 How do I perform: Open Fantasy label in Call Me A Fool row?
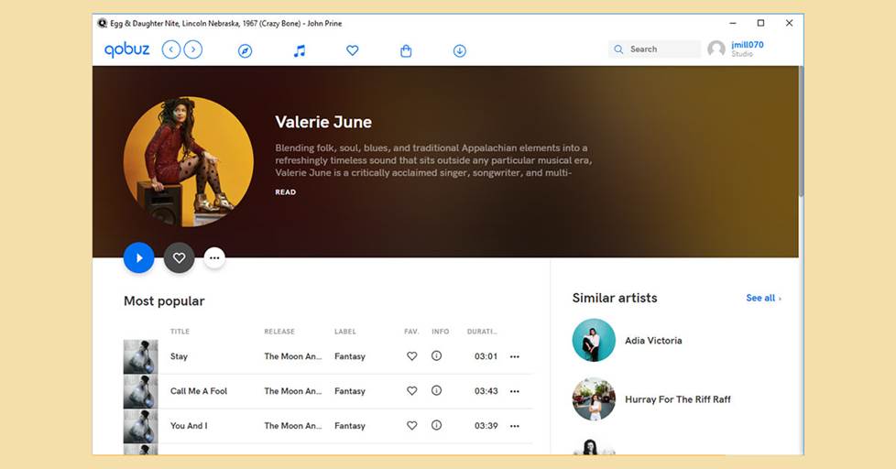click(350, 391)
